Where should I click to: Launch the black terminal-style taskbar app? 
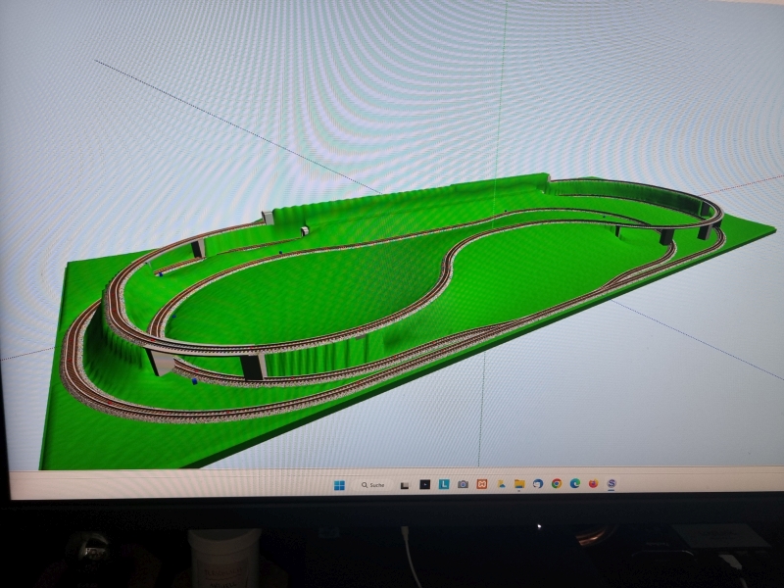point(425,485)
